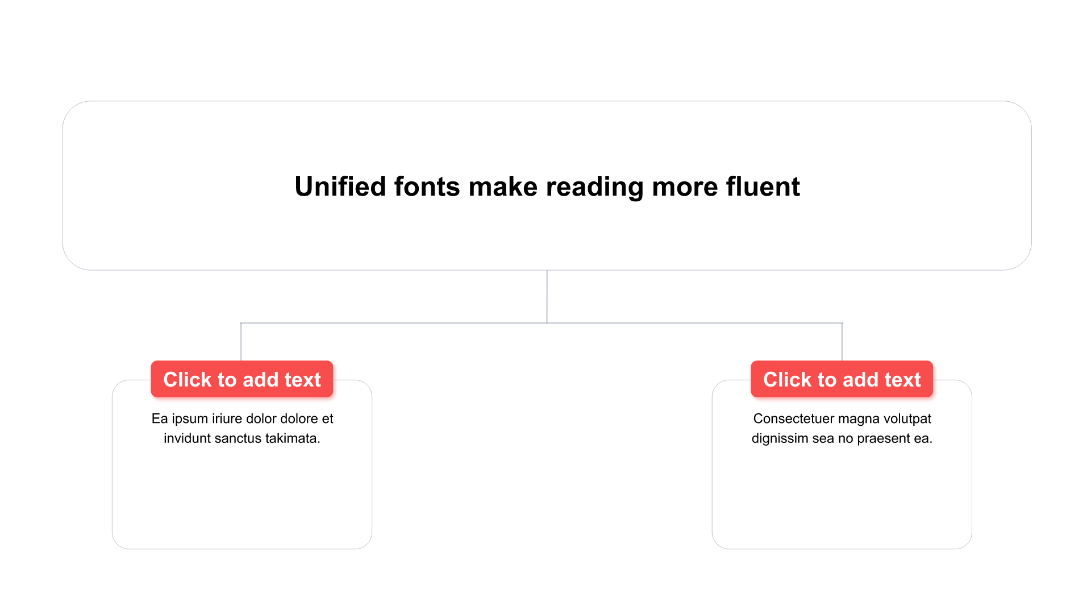Select the 'Consectetuer magna volutpat' paragraph
1091x614 pixels.
coord(842,428)
